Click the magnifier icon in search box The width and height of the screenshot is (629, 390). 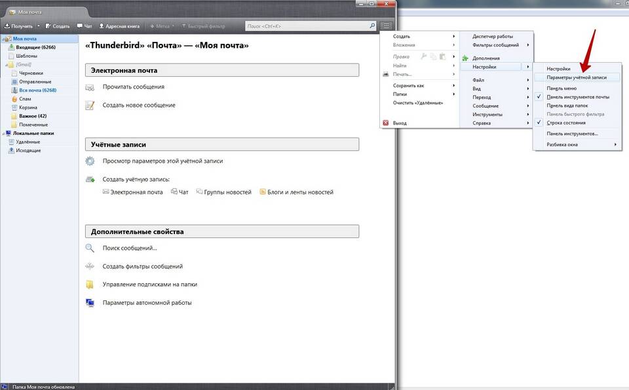tap(372, 26)
